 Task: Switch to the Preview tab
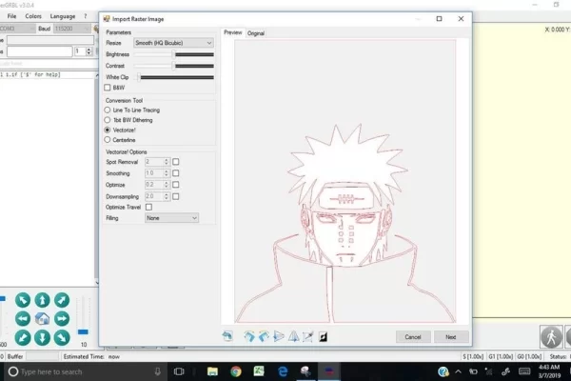(233, 32)
